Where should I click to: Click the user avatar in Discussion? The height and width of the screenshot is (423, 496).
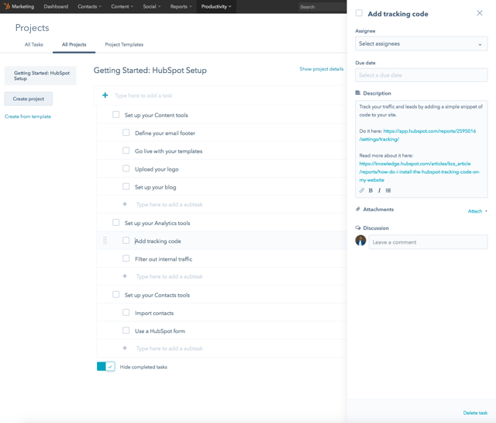[360, 241]
